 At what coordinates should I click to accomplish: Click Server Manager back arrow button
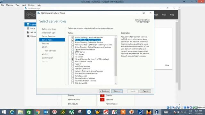point(29,15)
